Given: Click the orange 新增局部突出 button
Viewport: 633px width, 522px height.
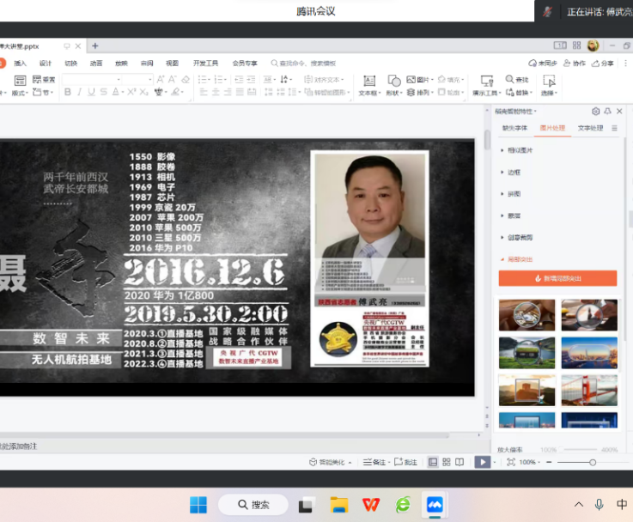Looking at the screenshot, I should coord(557,278).
